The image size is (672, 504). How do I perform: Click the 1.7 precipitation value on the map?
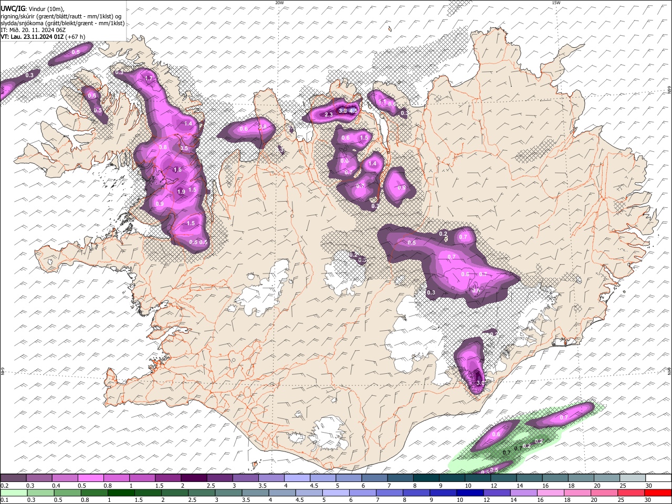pos(148,79)
